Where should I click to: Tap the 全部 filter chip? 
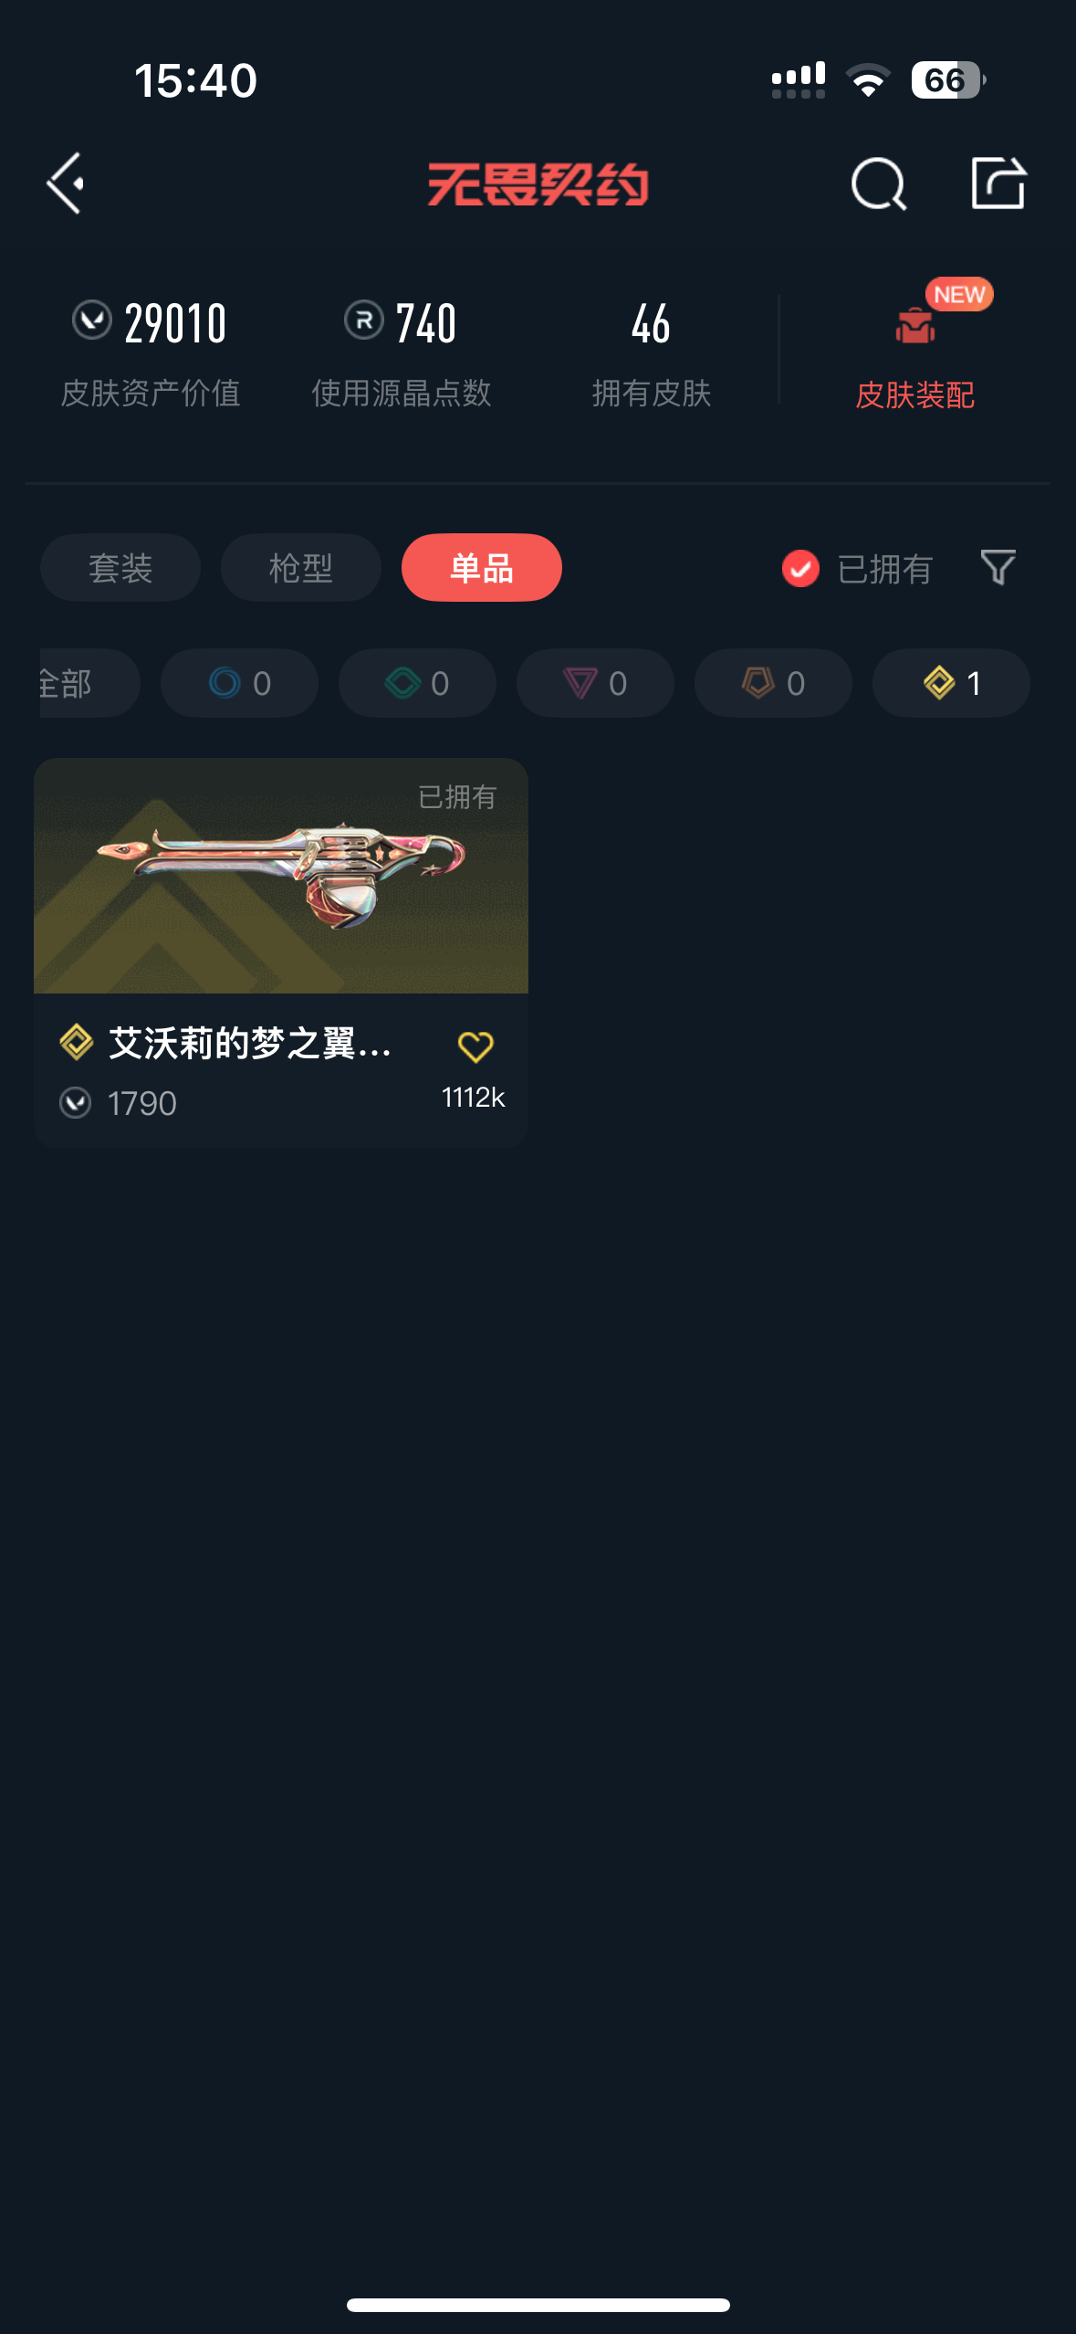pyautogui.click(x=89, y=683)
